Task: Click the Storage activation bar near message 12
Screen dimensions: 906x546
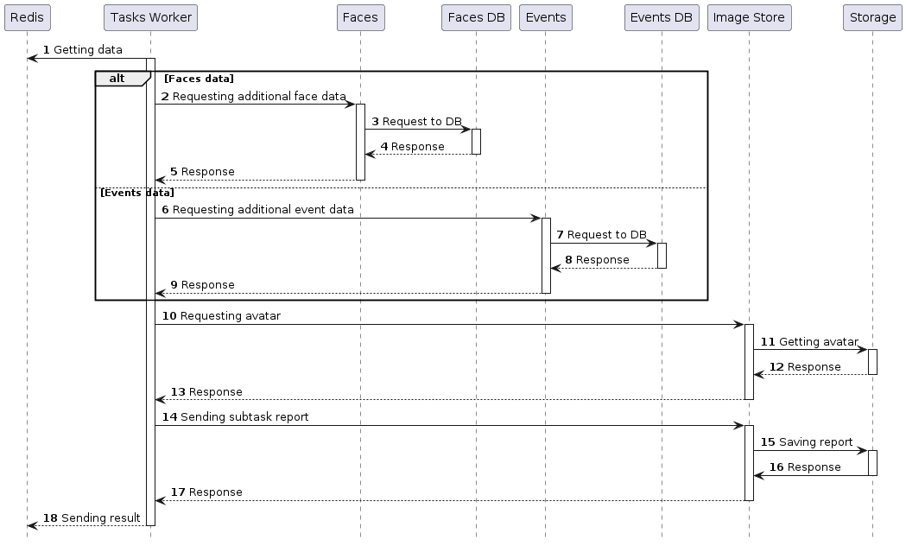Action: pyautogui.click(x=872, y=361)
